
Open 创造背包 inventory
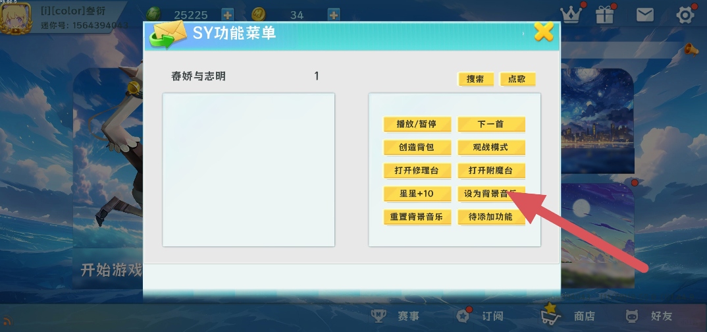coord(417,148)
